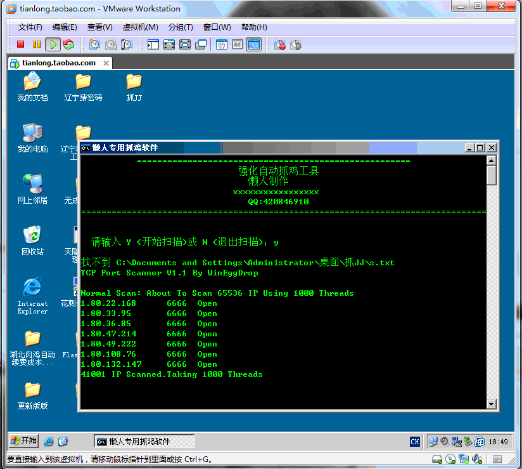Viewport: 522px width, 469px height.
Task: Launch Internet Explorer from quick launch bar
Action: [49, 442]
